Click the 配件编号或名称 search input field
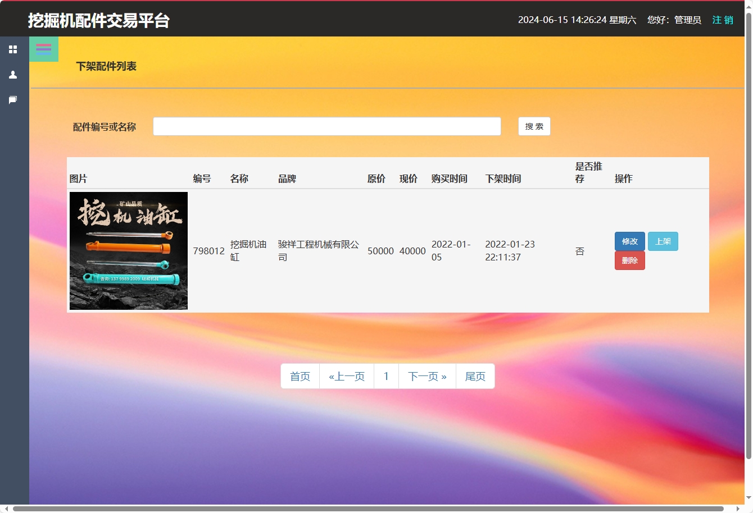753x513 pixels. (326, 126)
